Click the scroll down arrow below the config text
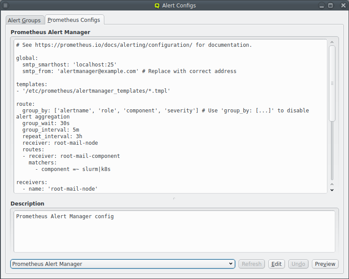Screen dimensions: 349x279 [x=332, y=190]
